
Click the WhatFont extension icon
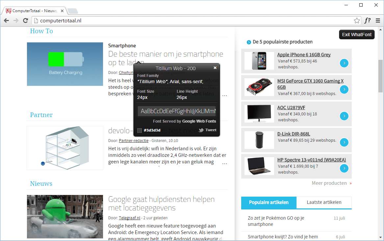[367, 21]
